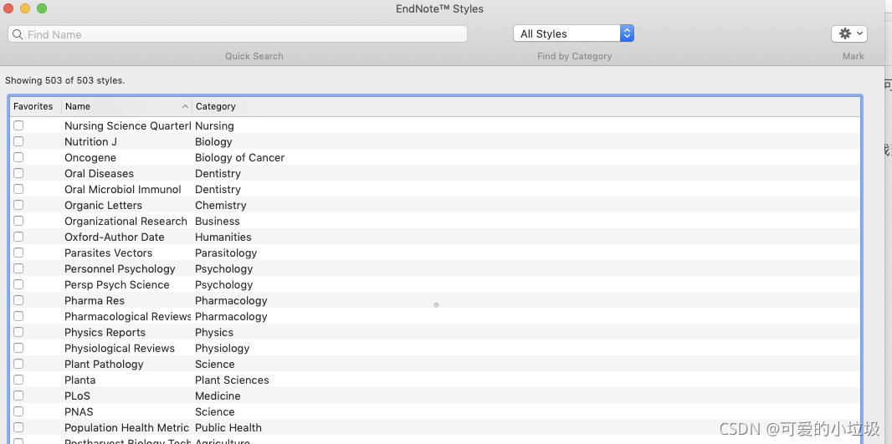This screenshot has width=892, height=444.
Task: Check the Plant Pathology favorite box
Action: tap(18, 365)
